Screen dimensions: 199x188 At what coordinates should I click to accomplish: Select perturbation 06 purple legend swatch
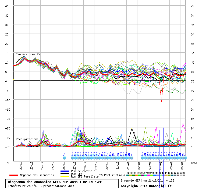(143, 175)
